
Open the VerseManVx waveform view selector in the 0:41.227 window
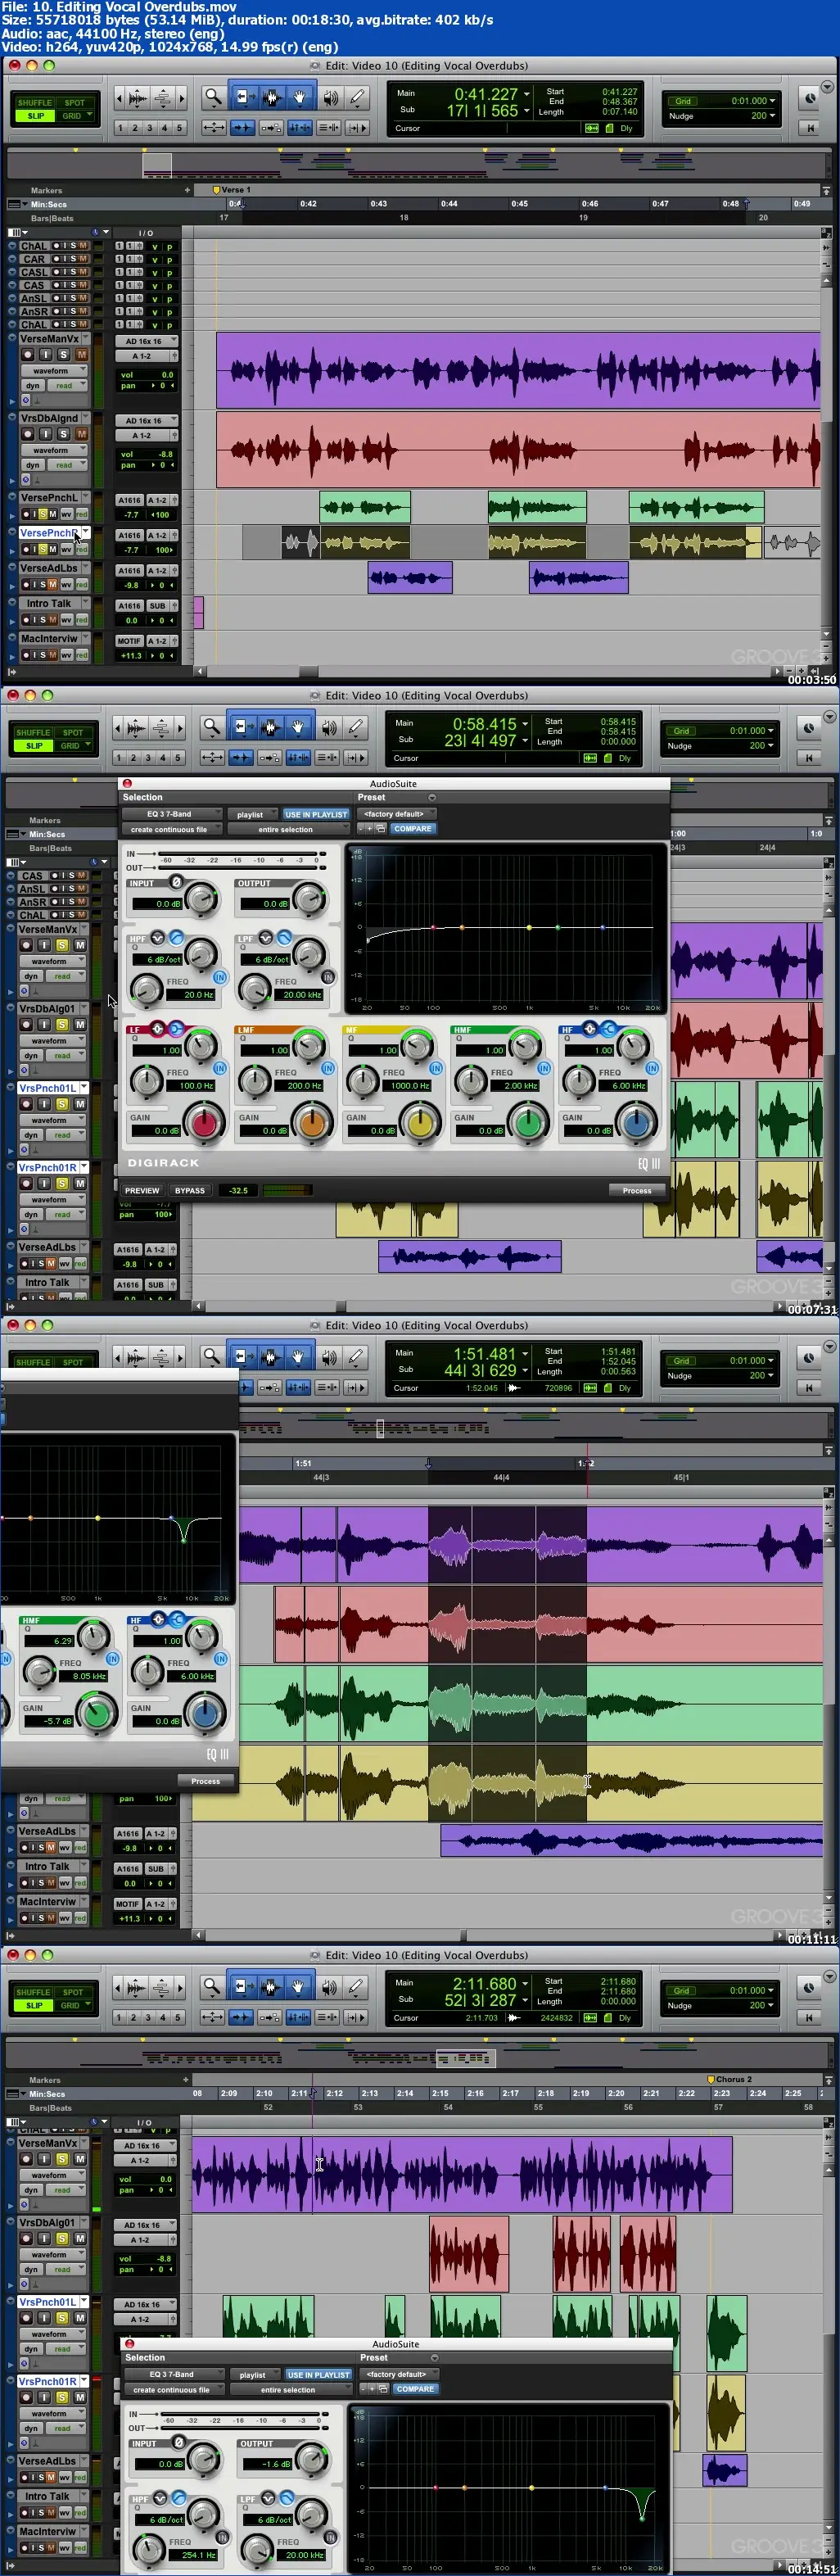click(x=54, y=371)
